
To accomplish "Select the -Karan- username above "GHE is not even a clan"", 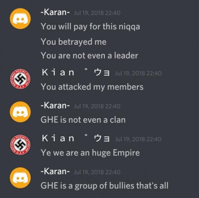I will tap(55, 106).
